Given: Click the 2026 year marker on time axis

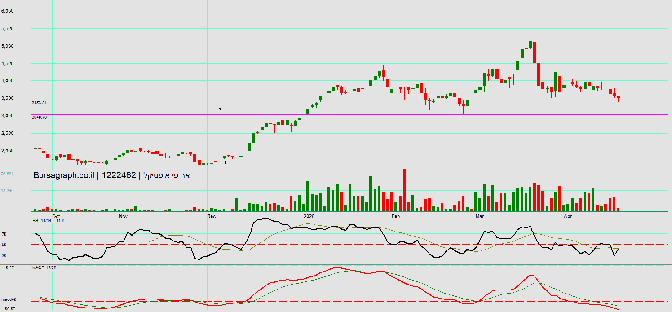Looking at the screenshot, I should (x=309, y=216).
